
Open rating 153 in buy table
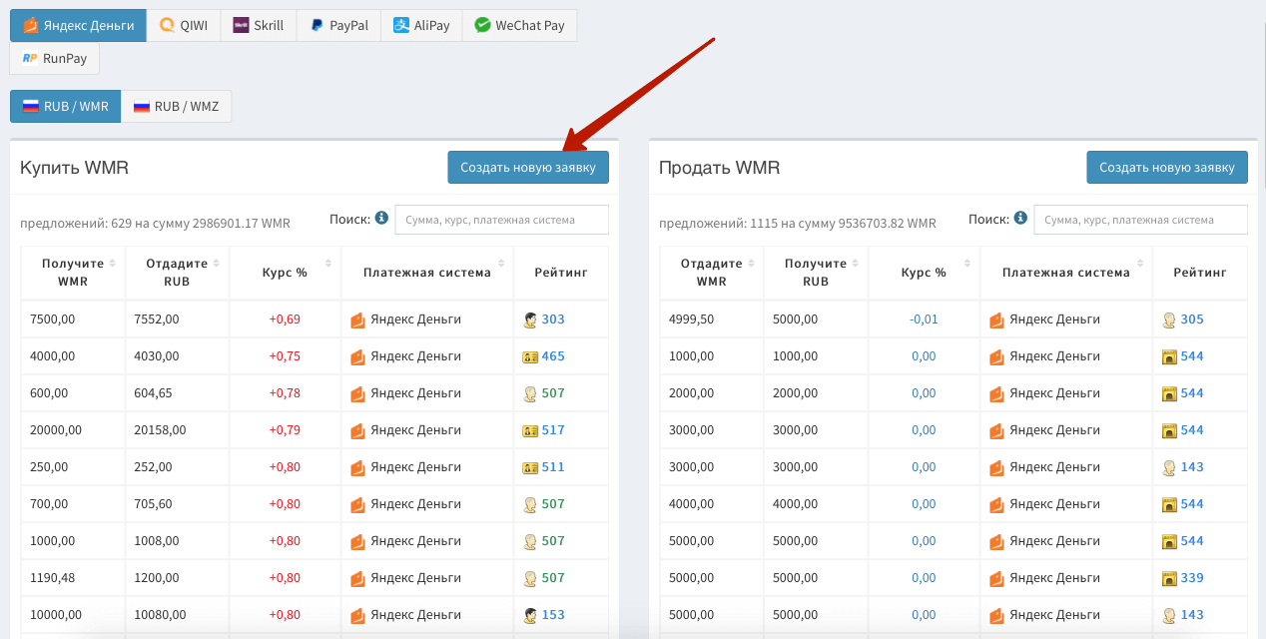tap(553, 615)
